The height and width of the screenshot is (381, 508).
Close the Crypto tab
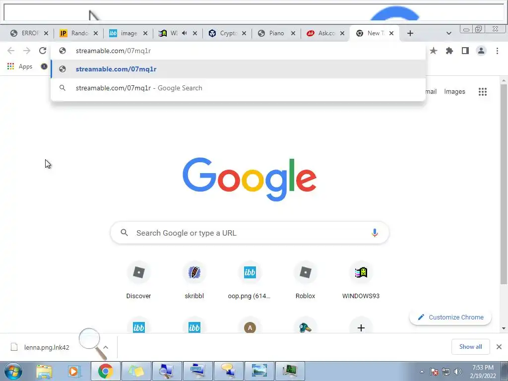(x=244, y=33)
